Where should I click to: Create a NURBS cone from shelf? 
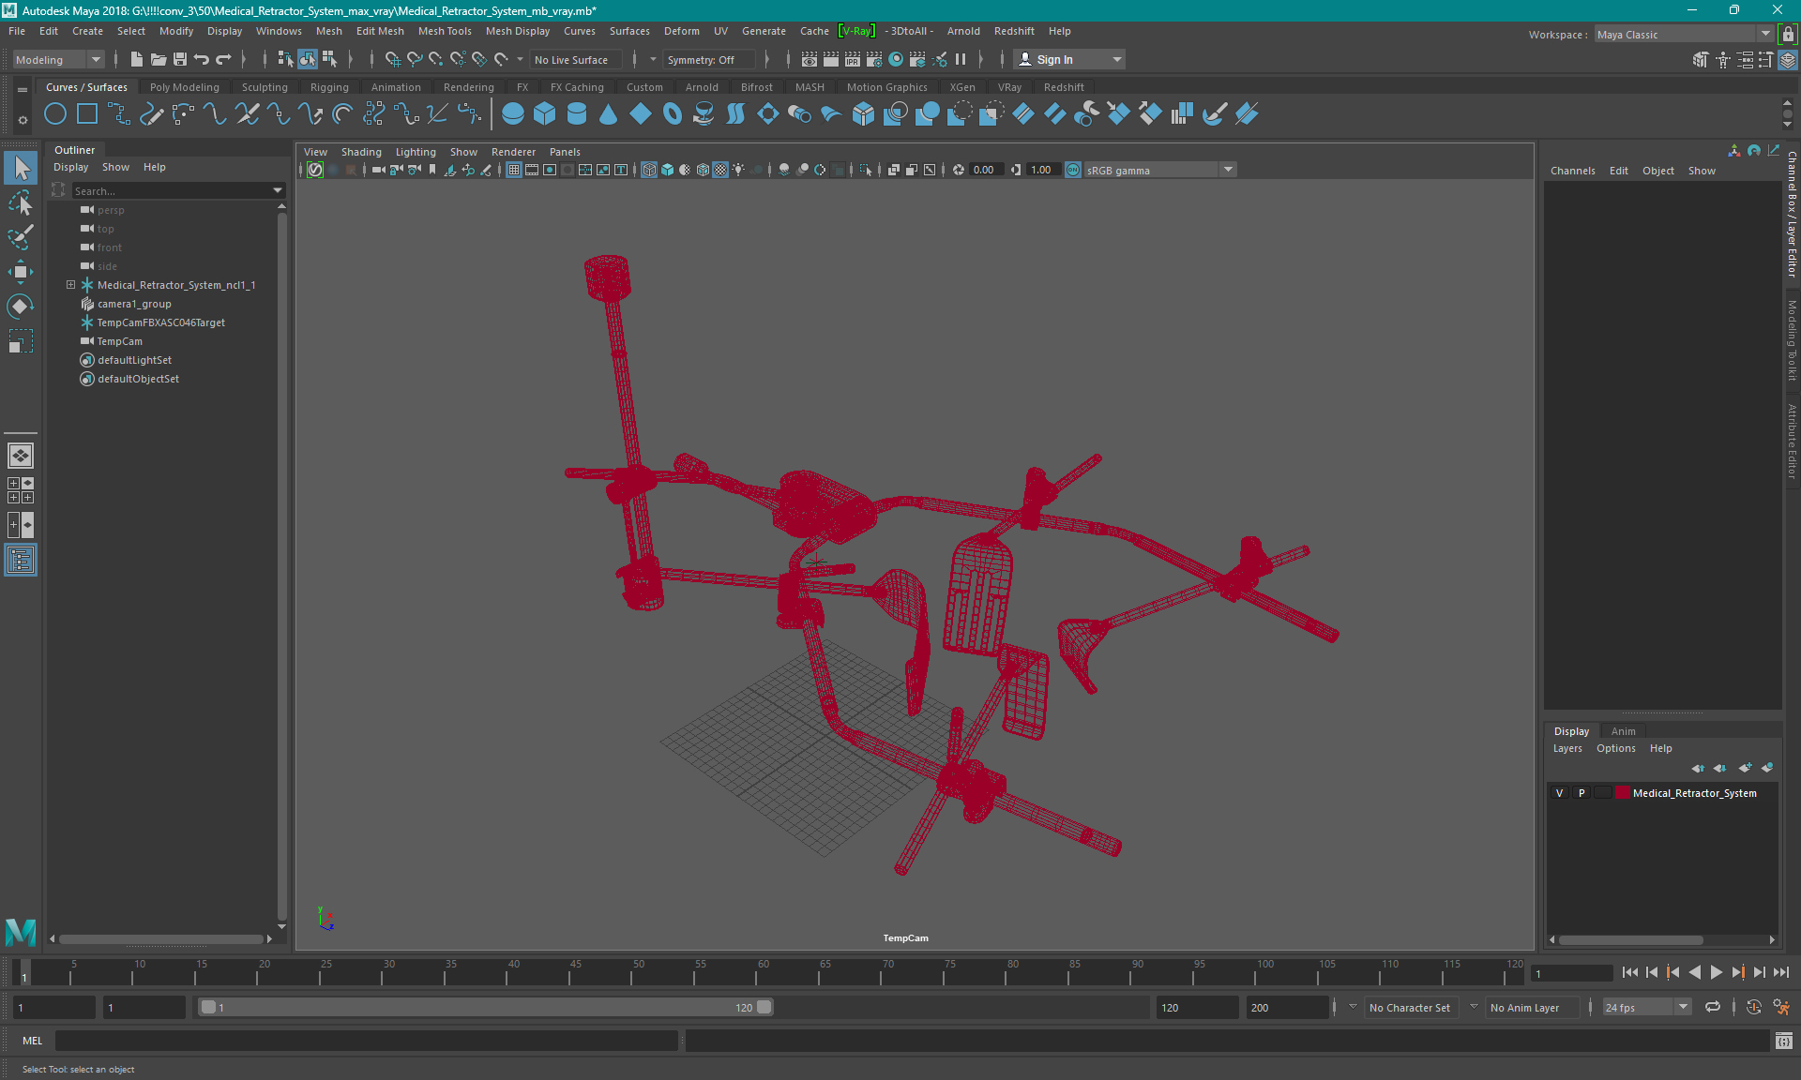609,114
